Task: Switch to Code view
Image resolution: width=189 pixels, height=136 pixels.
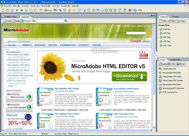Action: click(x=8, y=21)
